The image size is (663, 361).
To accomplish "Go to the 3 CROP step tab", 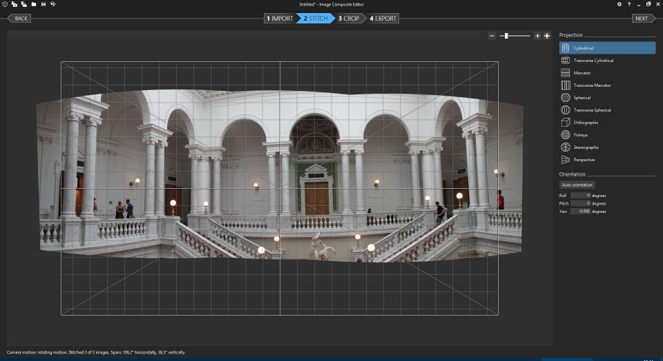I will point(349,19).
